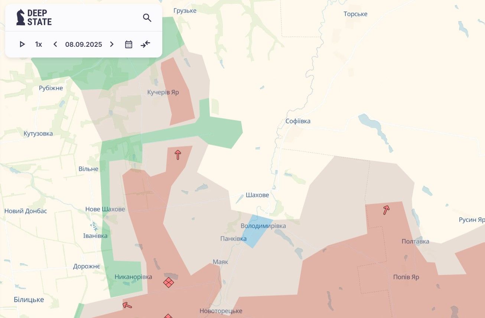Start the timeline playback
Viewport: 485px width, 318px height.
[22, 45]
